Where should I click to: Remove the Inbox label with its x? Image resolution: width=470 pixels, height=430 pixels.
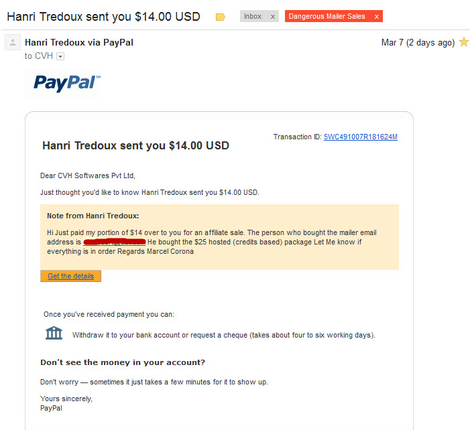coord(273,17)
